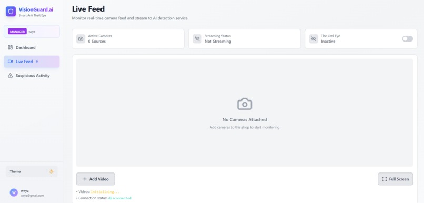Click the Active Cameras 0 Sources card
This screenshot has width=424, height=203.
pyautogui.click(x=128, y=39)
